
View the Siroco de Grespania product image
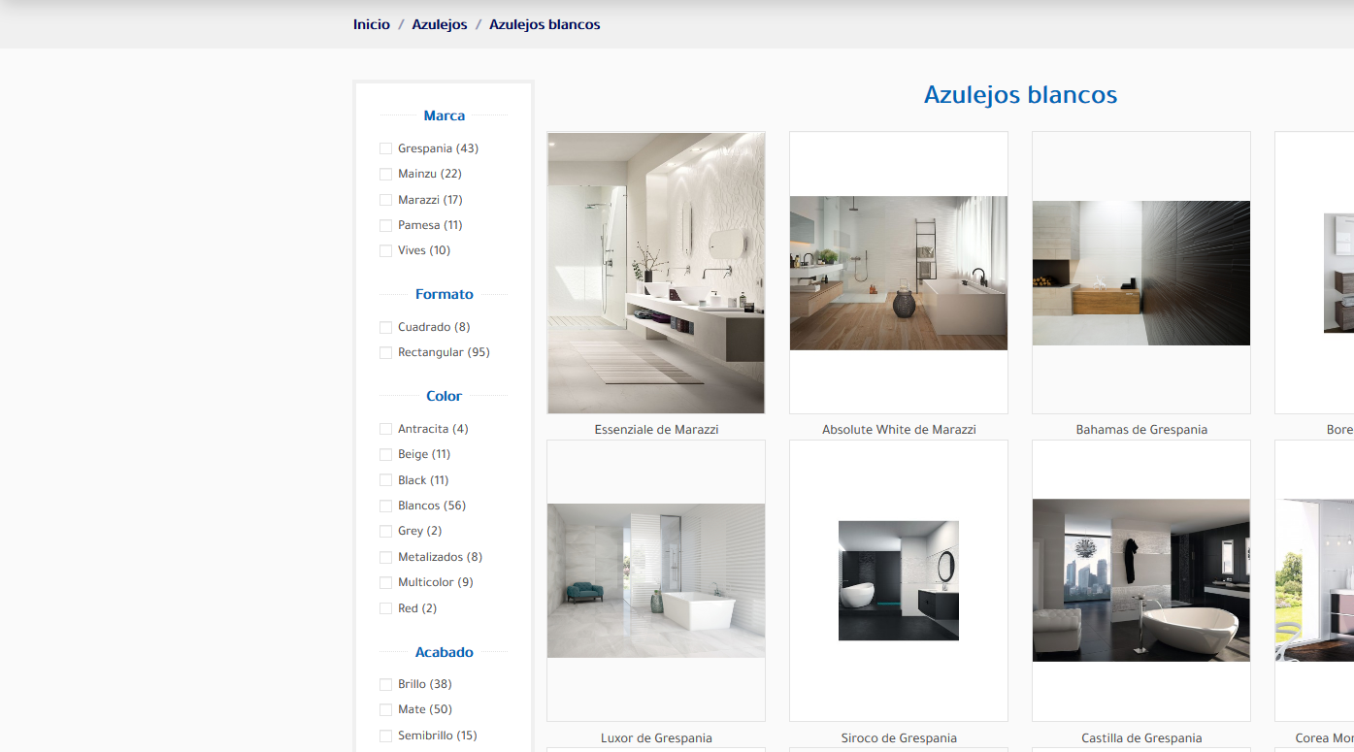[899, 581]
